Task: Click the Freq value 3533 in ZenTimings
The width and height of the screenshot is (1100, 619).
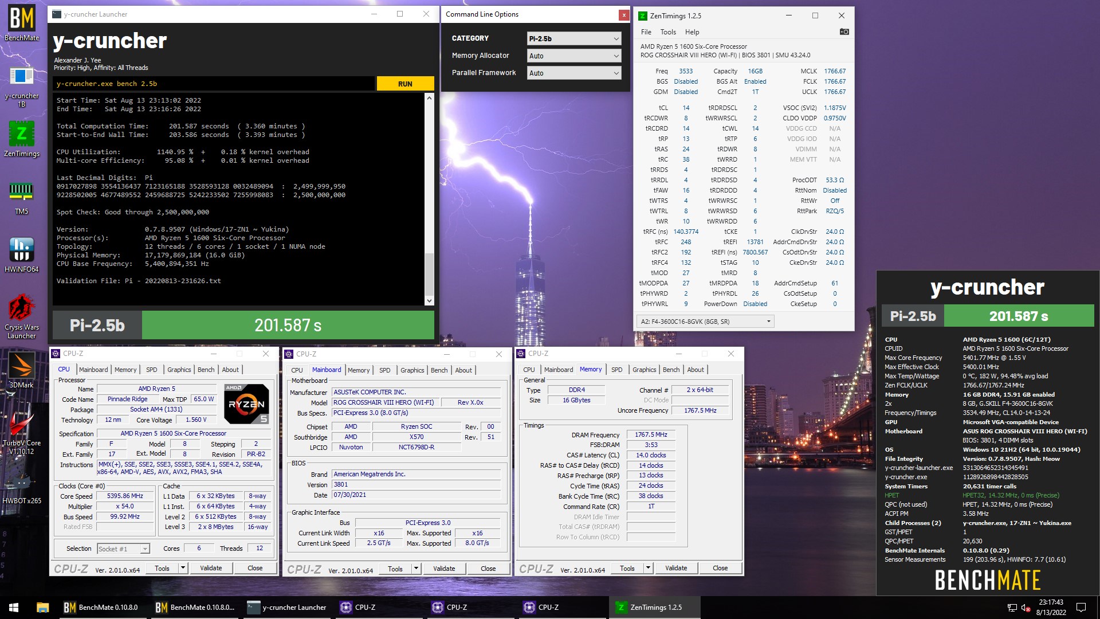Action: click(686, 71)
